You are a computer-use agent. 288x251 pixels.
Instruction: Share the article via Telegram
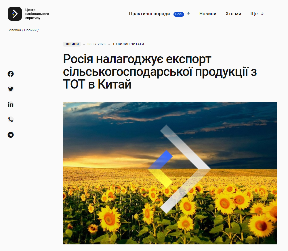[x=11, y=135]
